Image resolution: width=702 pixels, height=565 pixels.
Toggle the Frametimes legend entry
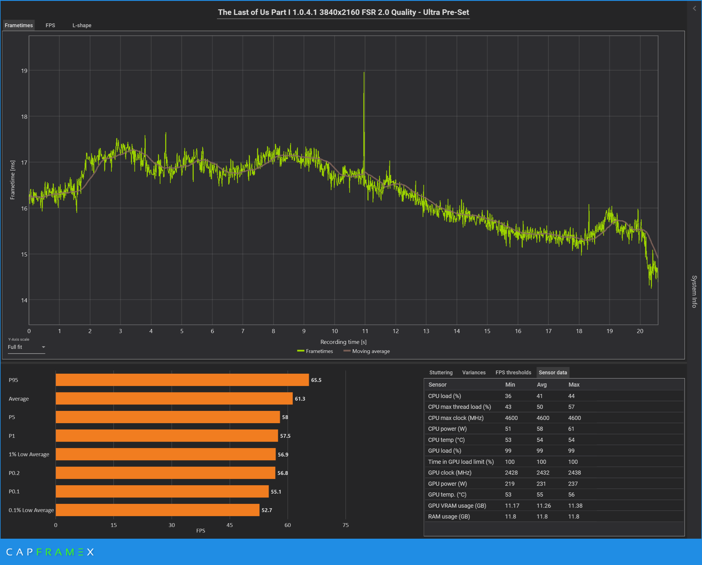[x=315, y=351]
